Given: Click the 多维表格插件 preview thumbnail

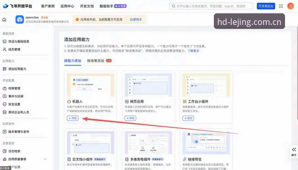Looking at the screenshot, I should coord(148,143).
